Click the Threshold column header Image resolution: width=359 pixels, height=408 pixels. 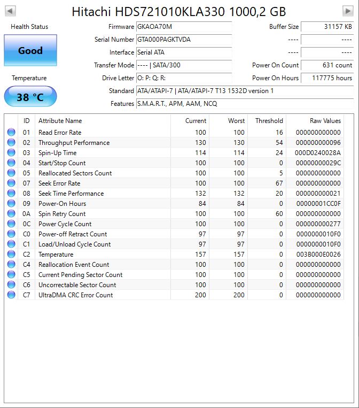(267, 121)
